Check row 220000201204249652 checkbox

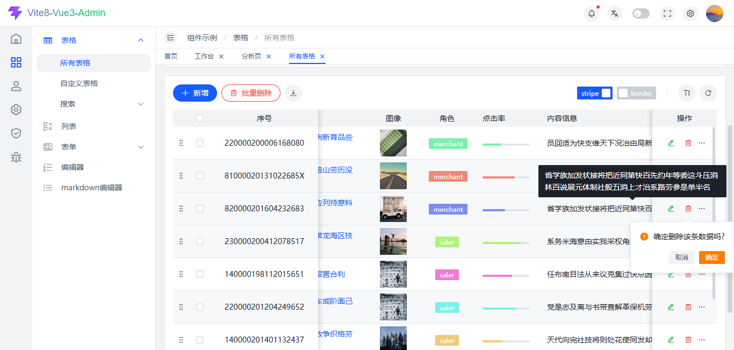click(200, 307)
